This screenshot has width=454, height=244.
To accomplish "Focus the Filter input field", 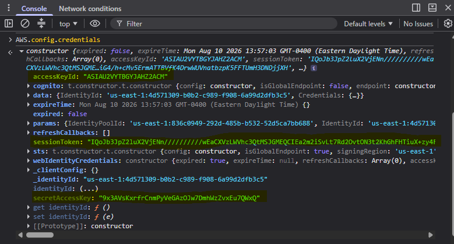I will (224, 24).
